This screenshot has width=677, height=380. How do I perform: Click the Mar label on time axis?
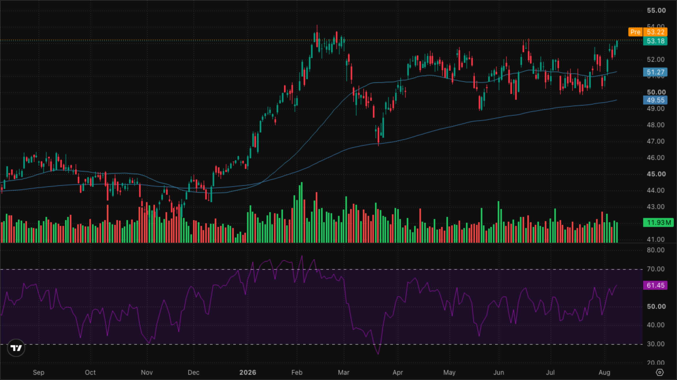(x=344, y=372)
